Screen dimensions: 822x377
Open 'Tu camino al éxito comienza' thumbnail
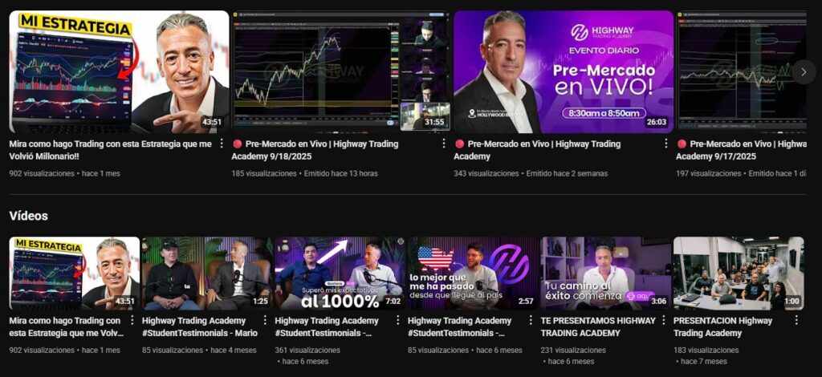(606, 274)
